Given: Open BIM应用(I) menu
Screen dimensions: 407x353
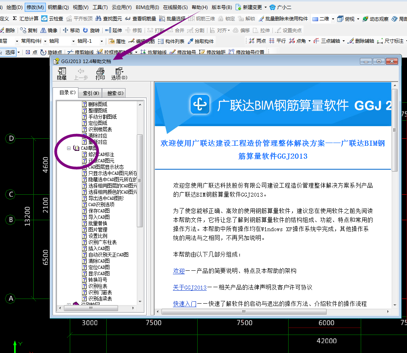Looking at the screenshot, I should [x=147, y=7].
